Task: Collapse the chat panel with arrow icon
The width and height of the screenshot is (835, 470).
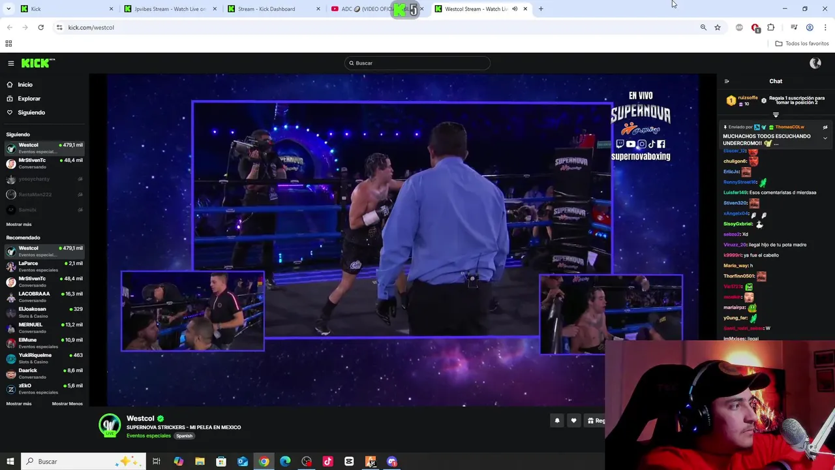Action: click(x=727, y=82)
